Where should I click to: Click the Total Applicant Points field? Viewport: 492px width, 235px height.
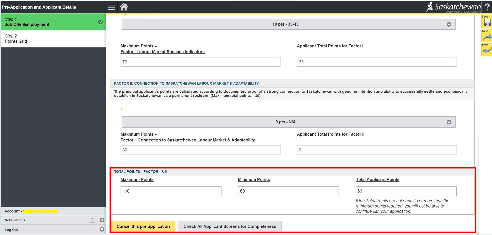[406, 191]
